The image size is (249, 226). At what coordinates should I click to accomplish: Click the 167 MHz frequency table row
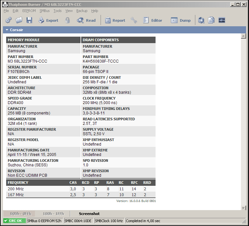point(81,195)
